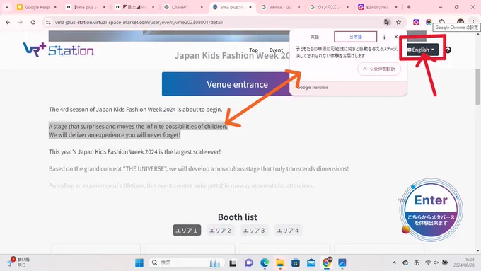Open the chat app on taskbar
The width and height of the screenshot is (481, 271).
pyautogui.click(x=249, y=263)
